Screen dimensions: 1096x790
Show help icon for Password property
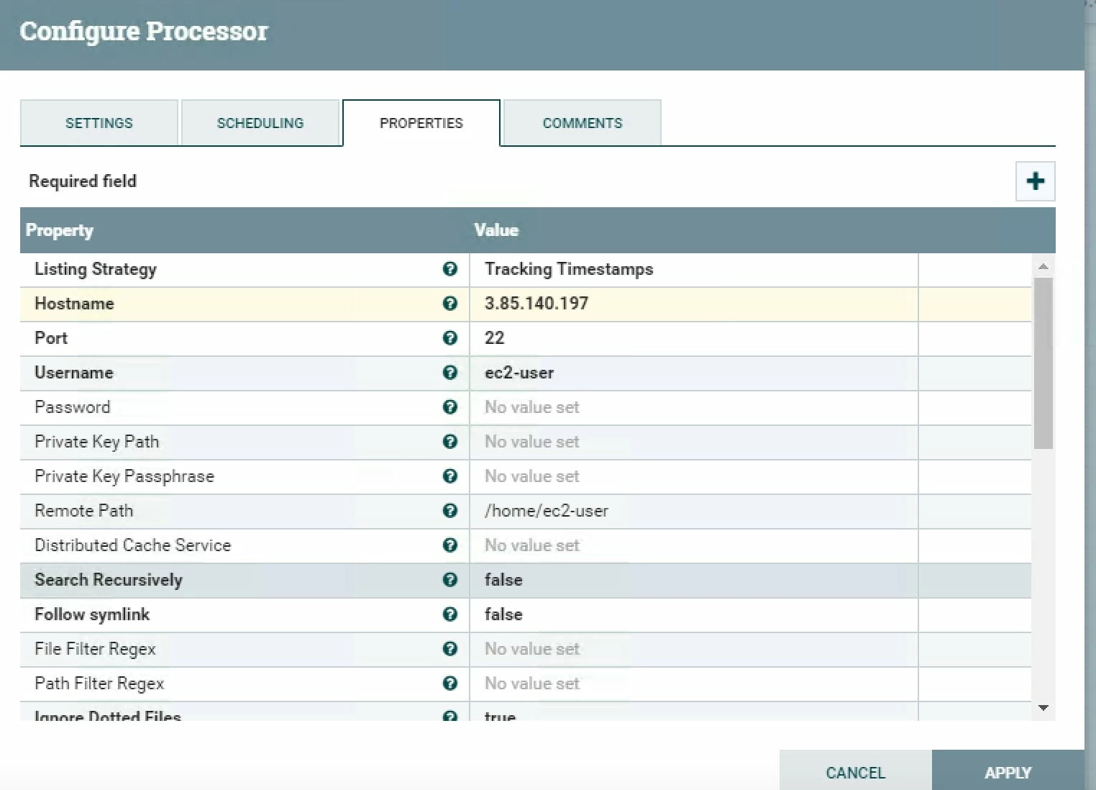click(450, 407)
